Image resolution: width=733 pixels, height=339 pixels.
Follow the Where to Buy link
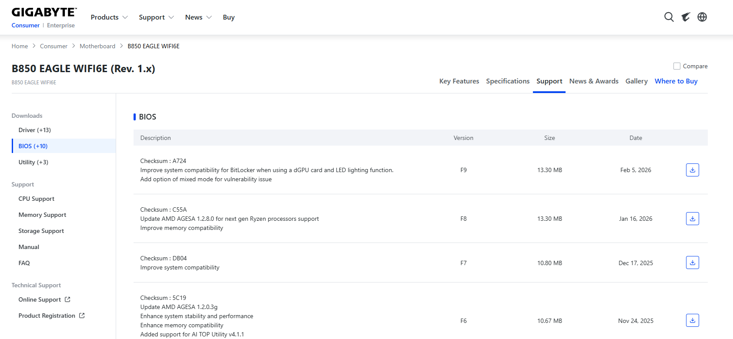(676, 81)
